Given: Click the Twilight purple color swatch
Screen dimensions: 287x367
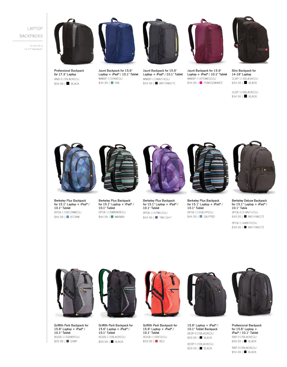Looking at the screenshot, I should (x=156, y=217).
